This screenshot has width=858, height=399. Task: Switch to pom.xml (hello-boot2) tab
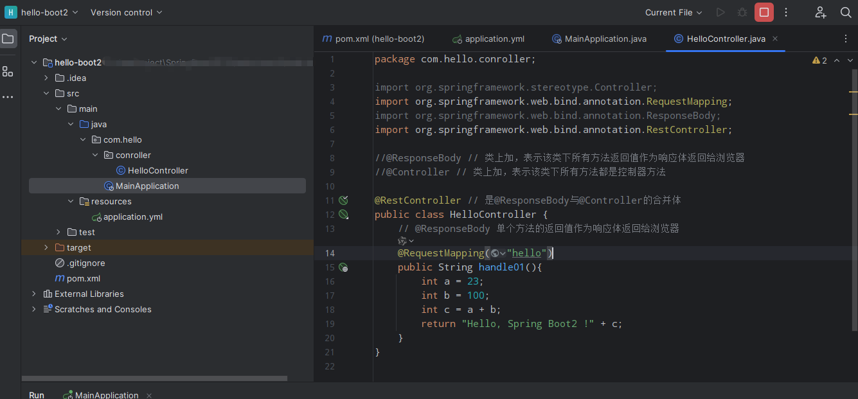(x=373, y=39)
